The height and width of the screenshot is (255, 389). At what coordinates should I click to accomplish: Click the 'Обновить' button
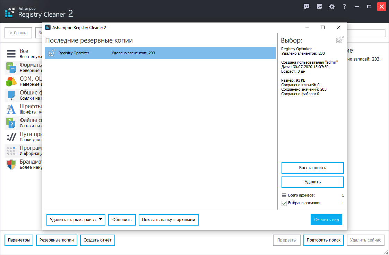pyautogui.click(x=122, y=220)
